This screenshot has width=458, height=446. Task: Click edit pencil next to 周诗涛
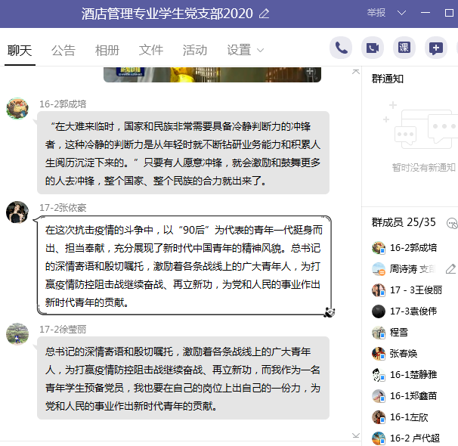point(450,268)
